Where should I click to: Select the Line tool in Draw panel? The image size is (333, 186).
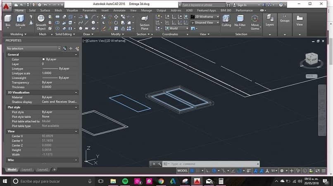tap(87, 23)
